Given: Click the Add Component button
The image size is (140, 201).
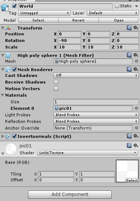Looking at the screenshot, I should tap(70, 194).
